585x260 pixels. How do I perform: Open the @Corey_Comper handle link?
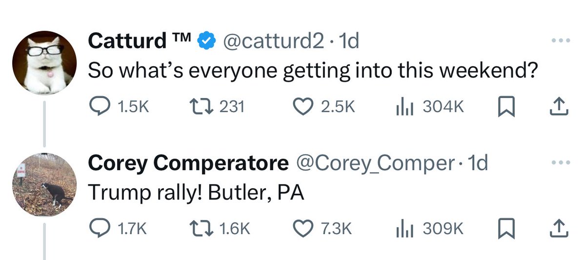pos(374,163)
